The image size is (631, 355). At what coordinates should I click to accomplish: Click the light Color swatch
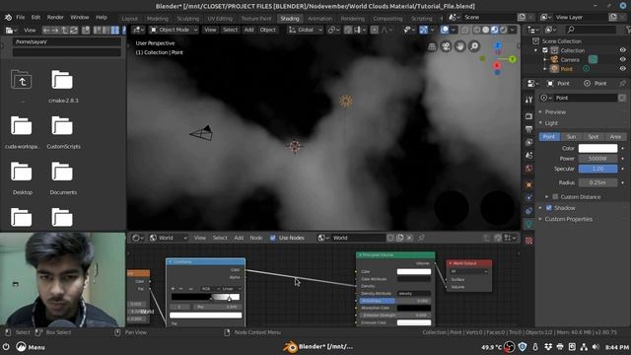click(597, 148)
